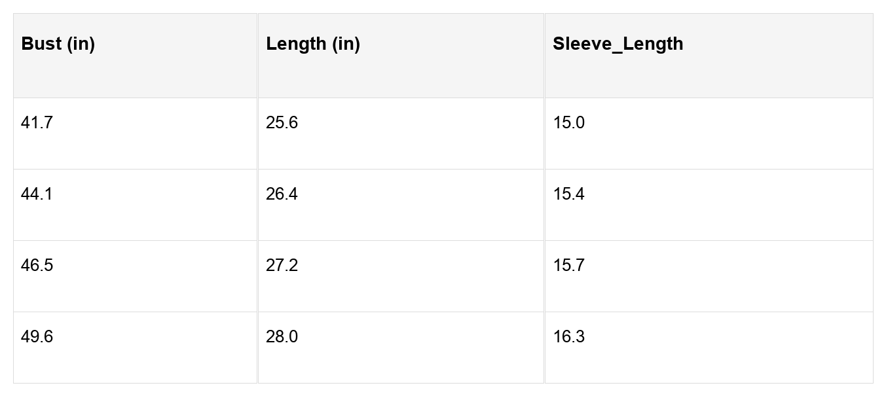Click the Length (in) column header
This screenshot has height=396, width=886.
click(x=313, y=45)
